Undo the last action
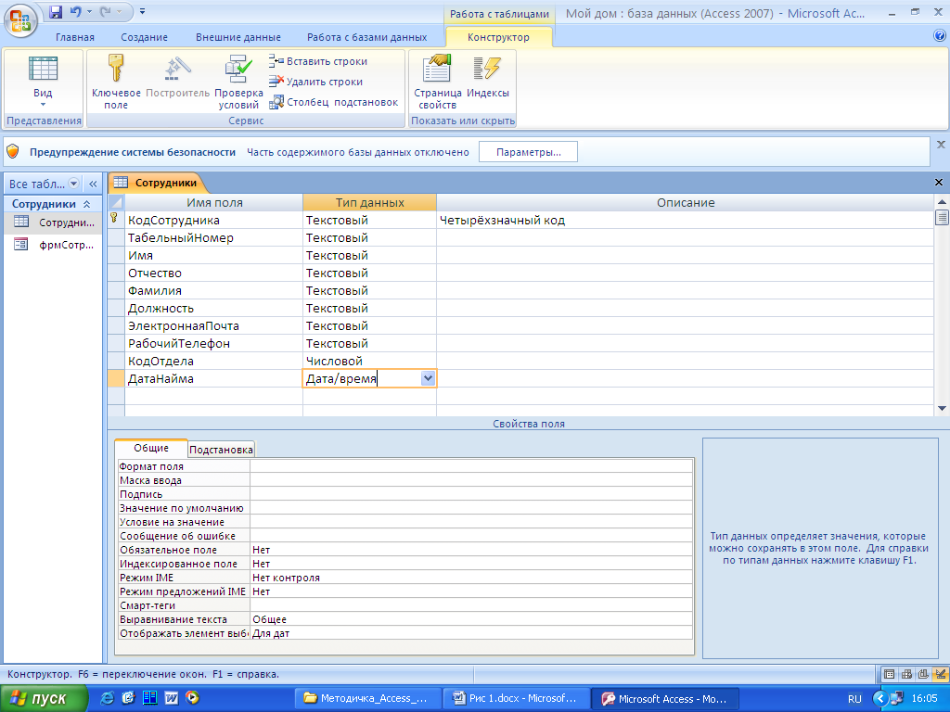 (x=76, y=11)
